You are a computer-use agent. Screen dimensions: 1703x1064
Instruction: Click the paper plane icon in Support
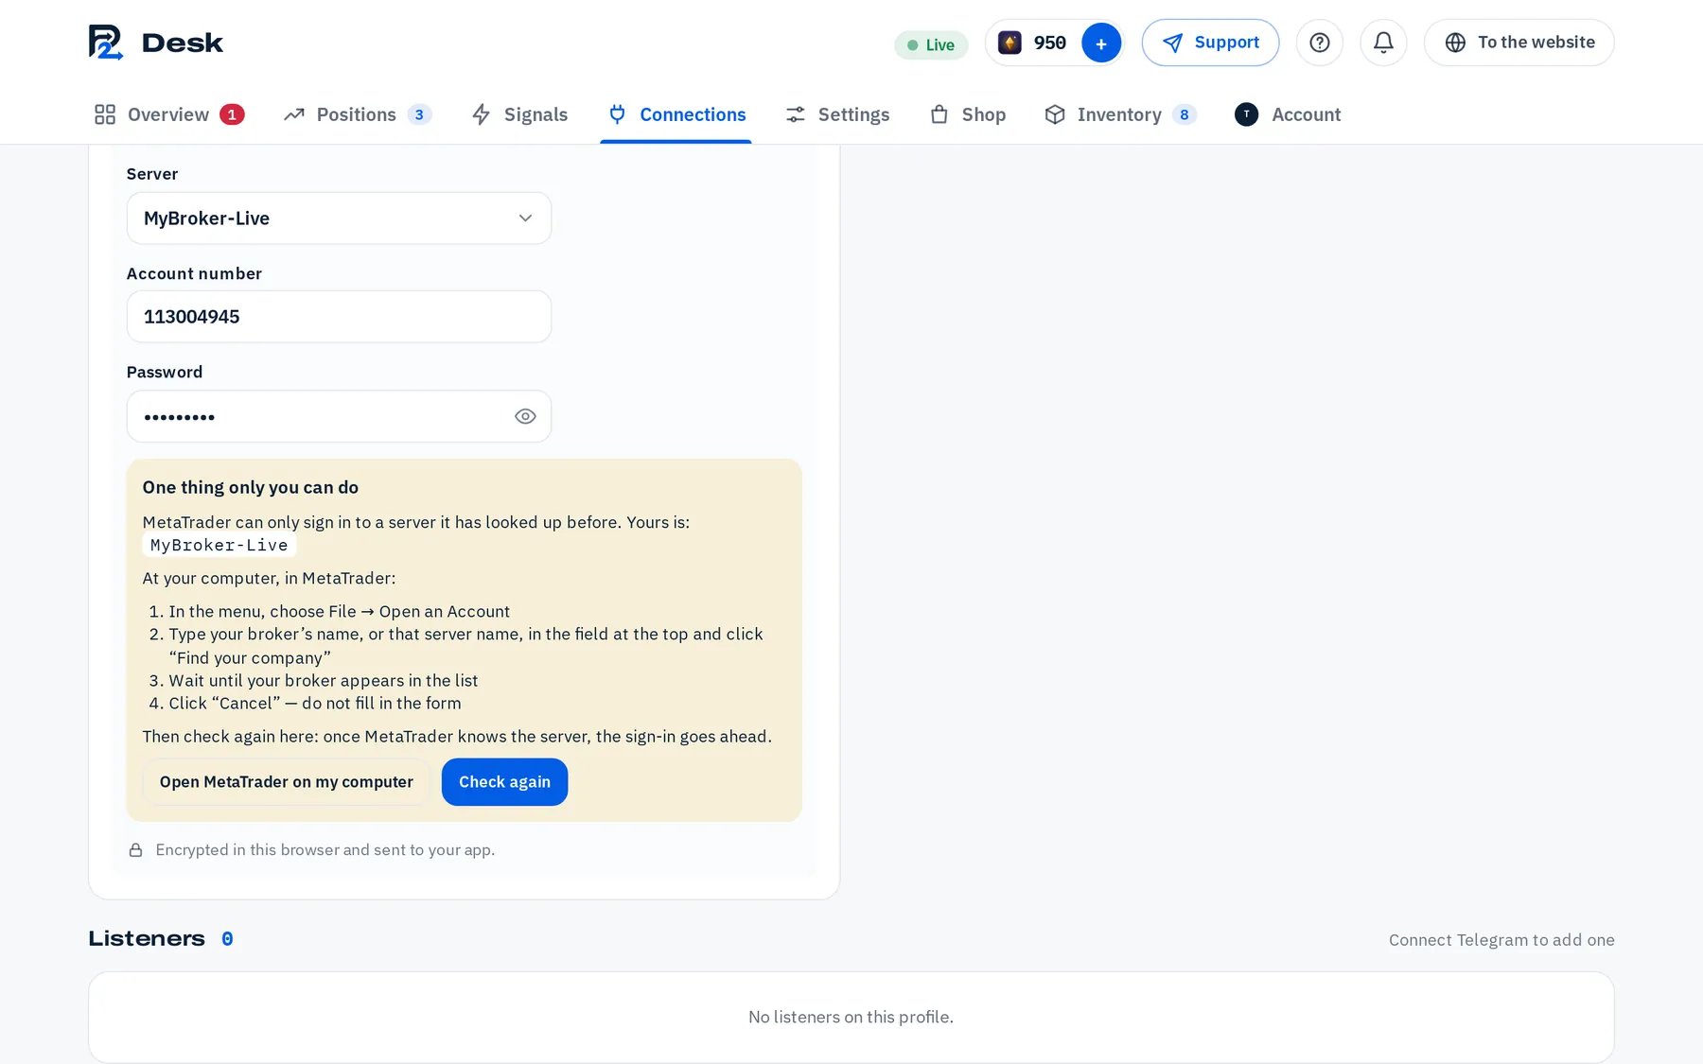tap(1172, 43)
